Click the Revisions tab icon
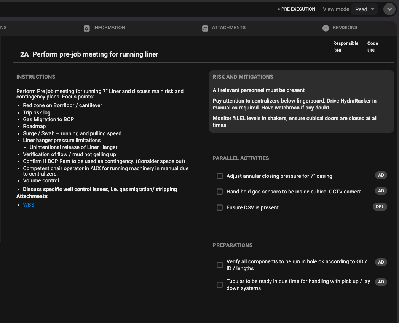Image resolution: width=399 pixels, height=323 pixels. 326,28
